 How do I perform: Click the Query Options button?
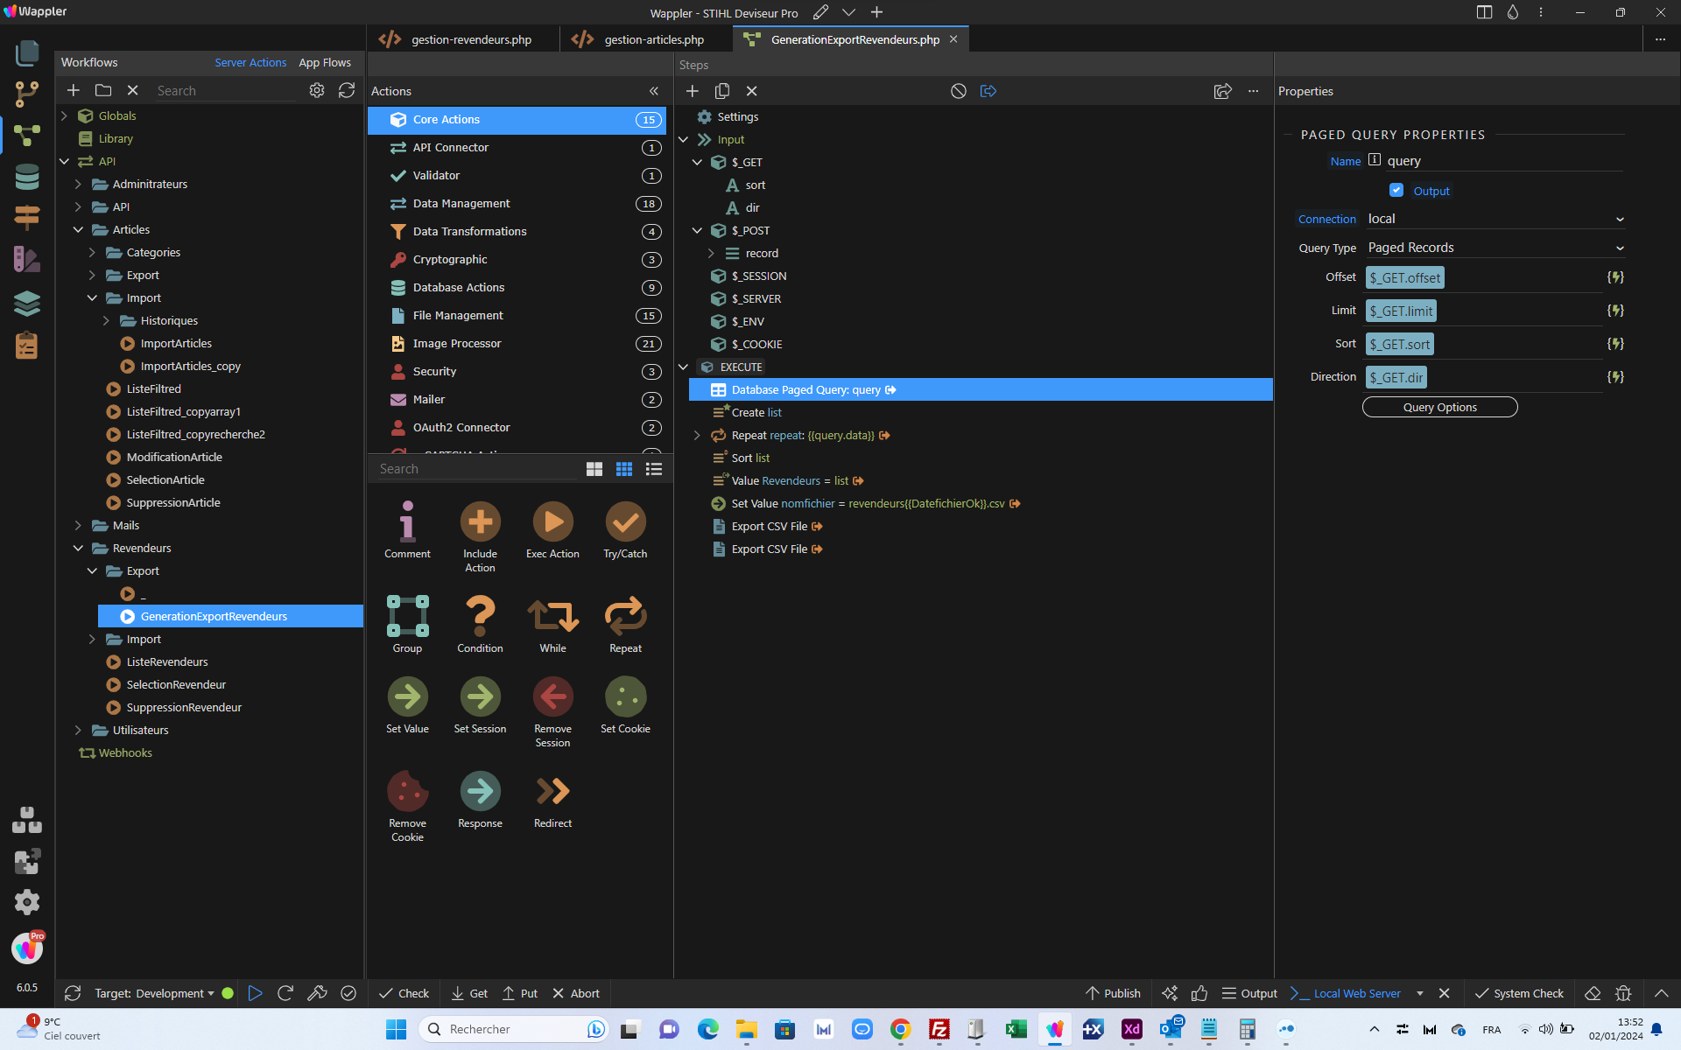(1439, 407)
